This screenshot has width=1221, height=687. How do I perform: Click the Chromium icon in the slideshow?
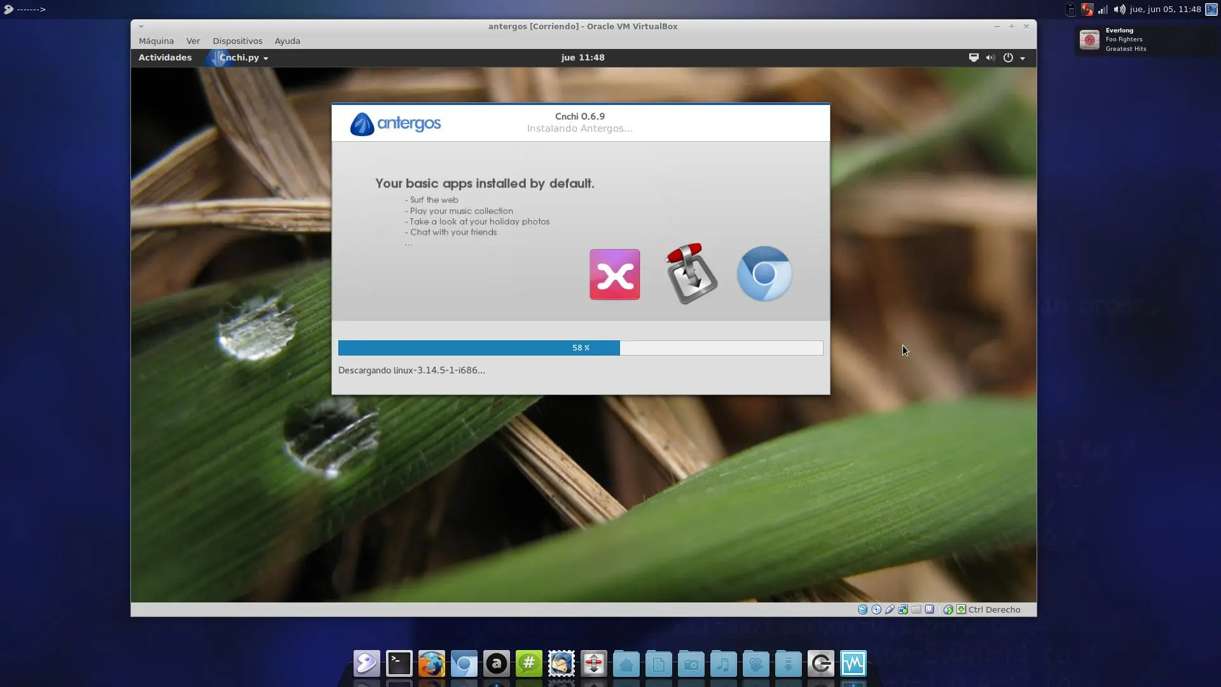point(764,274)
